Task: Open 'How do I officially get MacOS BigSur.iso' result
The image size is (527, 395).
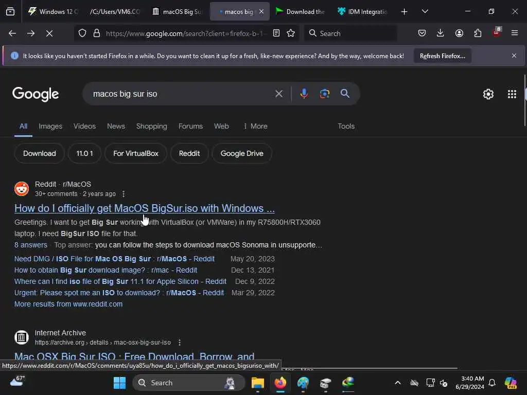Action: tap(145, 208)
